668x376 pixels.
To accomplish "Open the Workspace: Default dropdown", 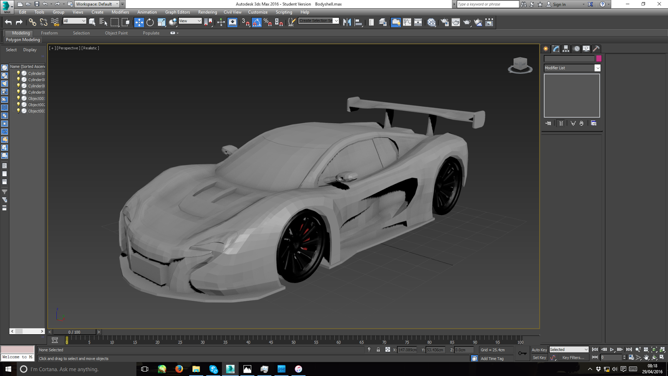I will [97, 4].
